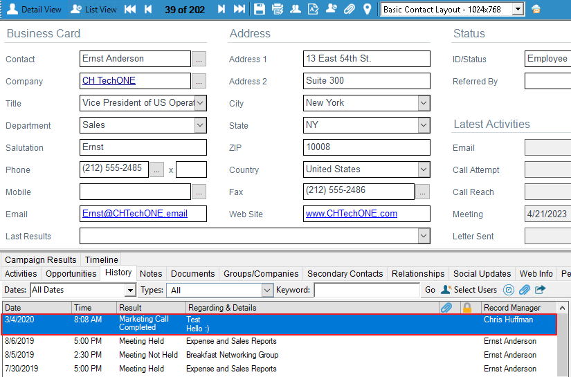Viewport: 571px width, 377px height.
Task: Click the Save floppy disk icon
Action: click(x=260, y=10)
